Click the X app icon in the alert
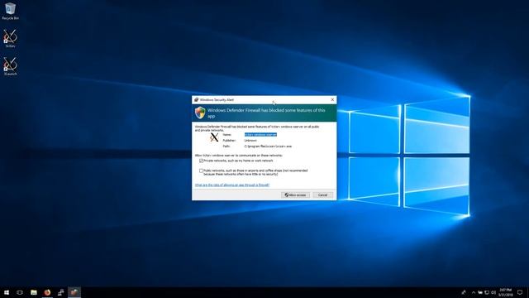529x298 pixels. click(x=214, y=137)
